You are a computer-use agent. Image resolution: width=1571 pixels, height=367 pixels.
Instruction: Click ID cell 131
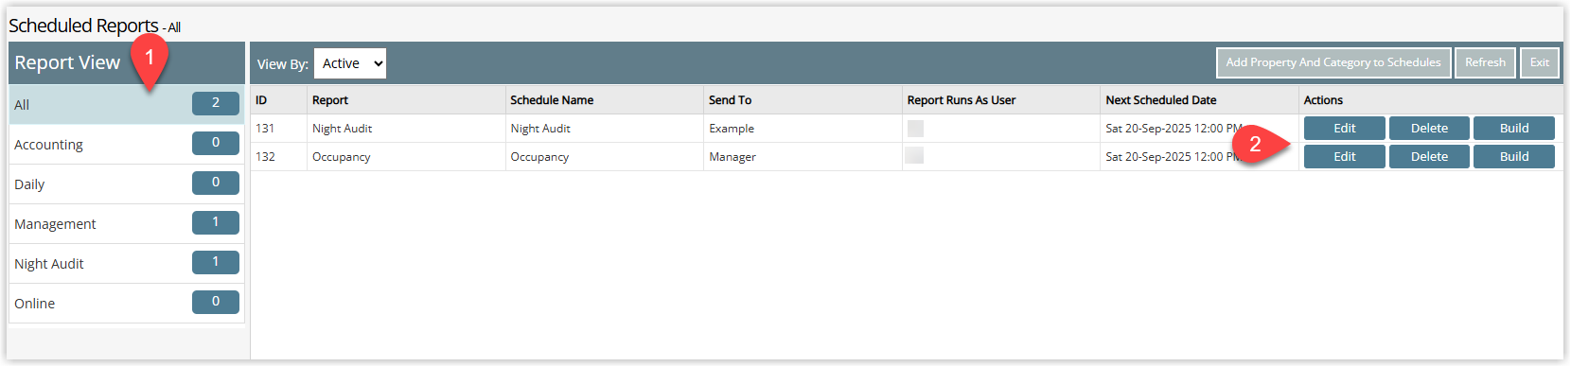click(x=279, y=129)
